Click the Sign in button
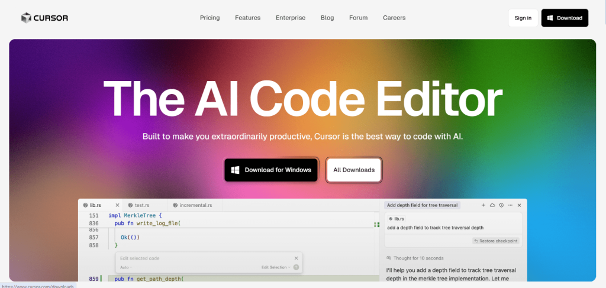 523,18
